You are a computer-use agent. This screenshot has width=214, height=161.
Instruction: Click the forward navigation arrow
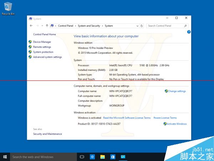click(x=37, y=26)
